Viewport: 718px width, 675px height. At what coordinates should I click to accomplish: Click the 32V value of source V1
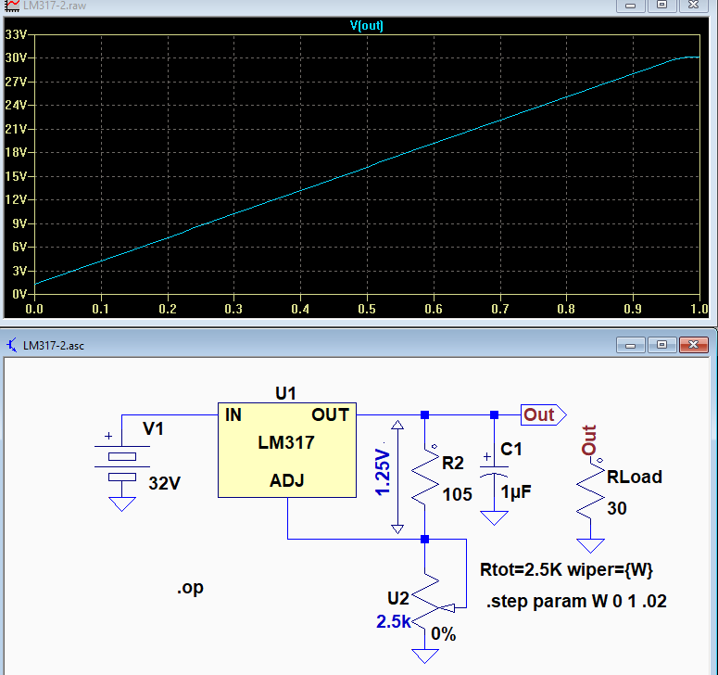tap(164, 483)
